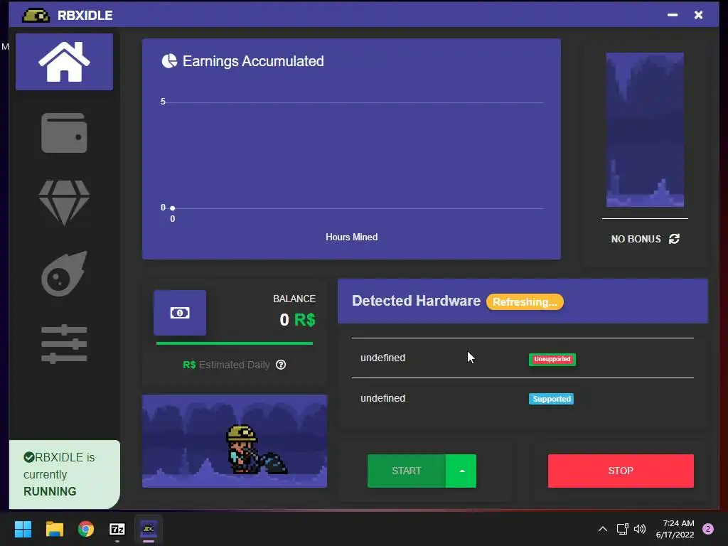The height and width of the screenshot is (546, 728).
Task: Open the volume tray icon
Action: click(x=640, y=529)
